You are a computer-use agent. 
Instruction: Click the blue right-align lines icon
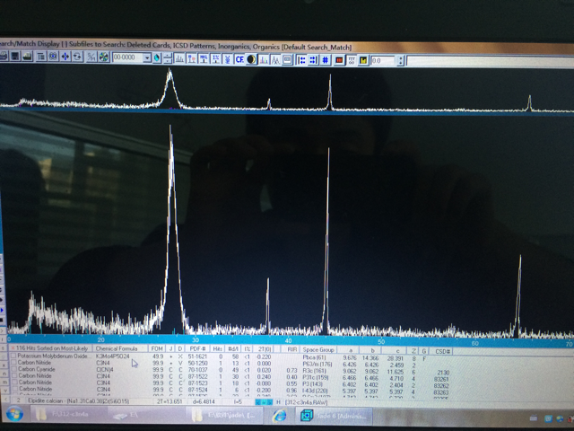[x=314, y=60]
